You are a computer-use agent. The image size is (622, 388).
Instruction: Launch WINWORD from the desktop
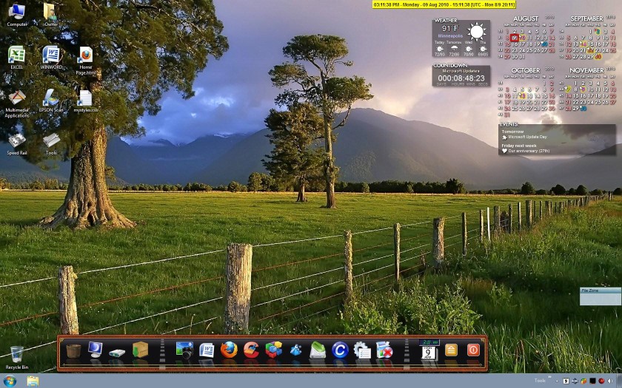[51, 56]
